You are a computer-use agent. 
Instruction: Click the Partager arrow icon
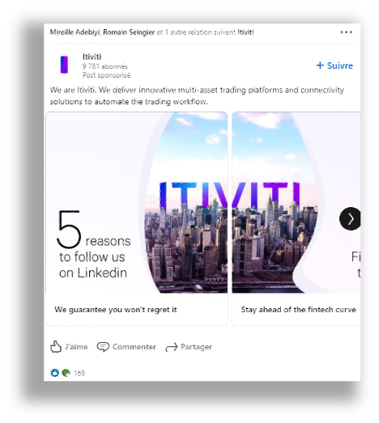click(171, 347)
